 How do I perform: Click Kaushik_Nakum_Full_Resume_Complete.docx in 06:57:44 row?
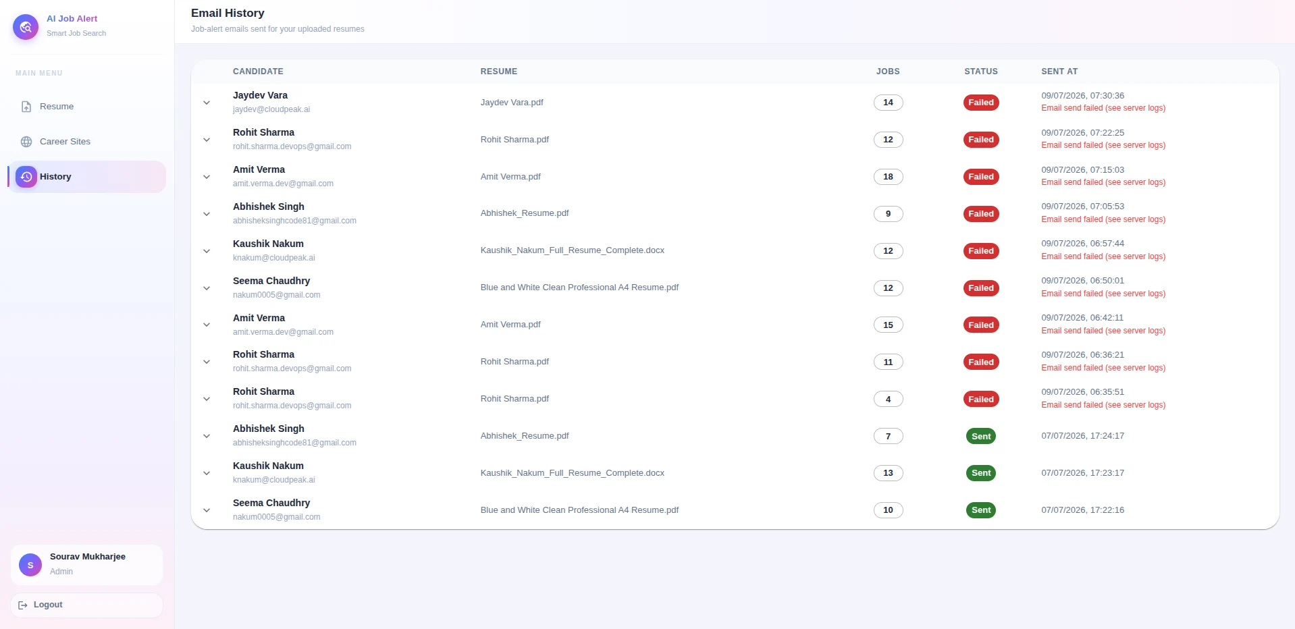pyautogui.click(x=573, y=250)
